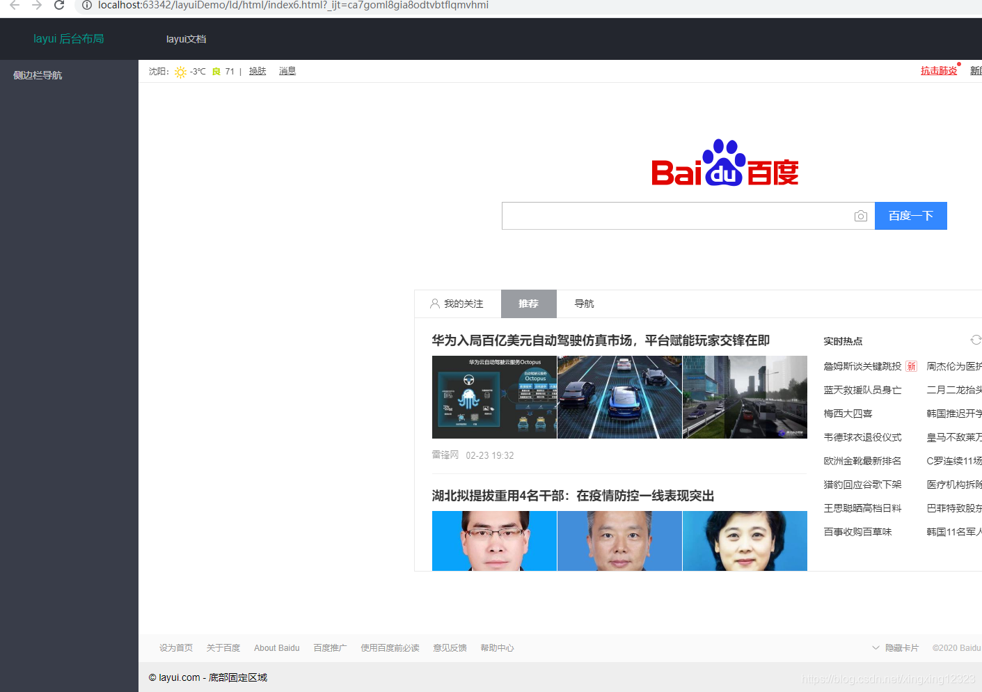982x692 pixels.
Task: Open the layui文档 nav item
Action: pos(186,39)
